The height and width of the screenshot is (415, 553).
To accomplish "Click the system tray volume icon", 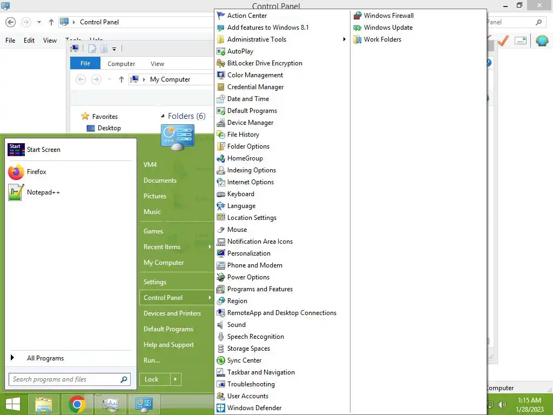I will (x=502, y=405).
